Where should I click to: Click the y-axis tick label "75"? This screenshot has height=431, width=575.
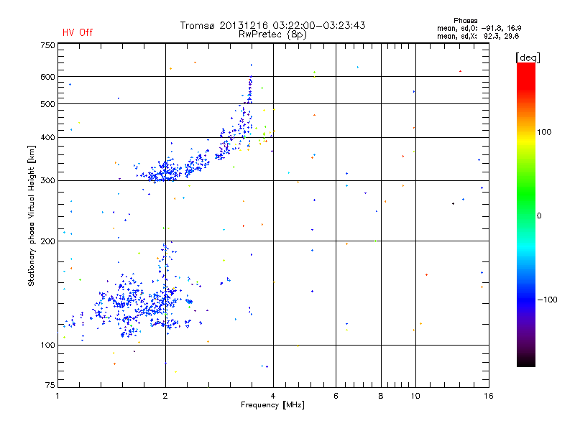tap(50, 385)
